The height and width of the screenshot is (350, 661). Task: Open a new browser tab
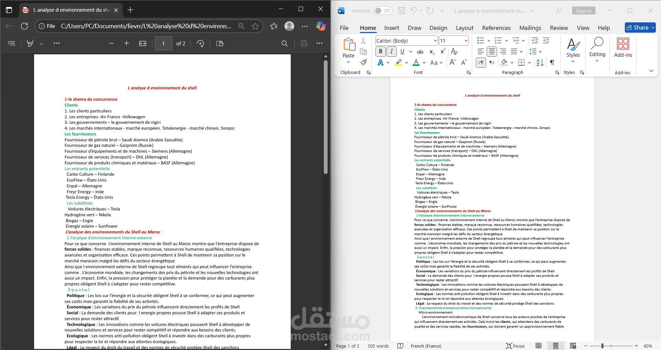tap(130, 10)
